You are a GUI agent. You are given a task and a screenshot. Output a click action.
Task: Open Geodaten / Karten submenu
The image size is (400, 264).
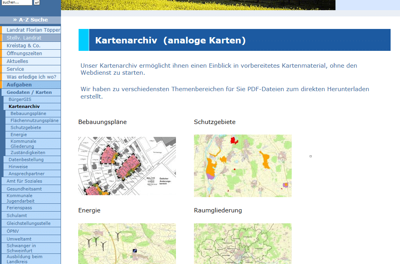(31, 92)
